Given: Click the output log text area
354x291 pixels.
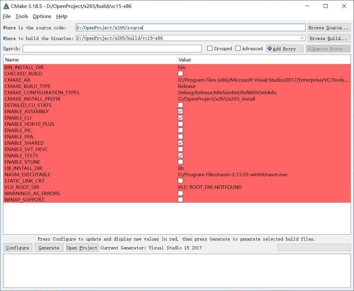Looking at the screenshot, I should point(177,271).
